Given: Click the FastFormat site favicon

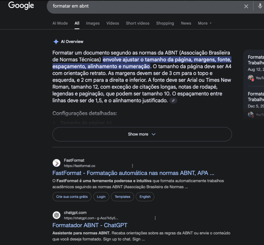Looking at the screenshot, I should tap(56, 163).
